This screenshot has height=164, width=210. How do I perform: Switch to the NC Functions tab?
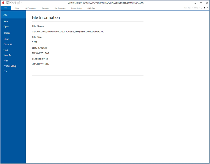31,8
